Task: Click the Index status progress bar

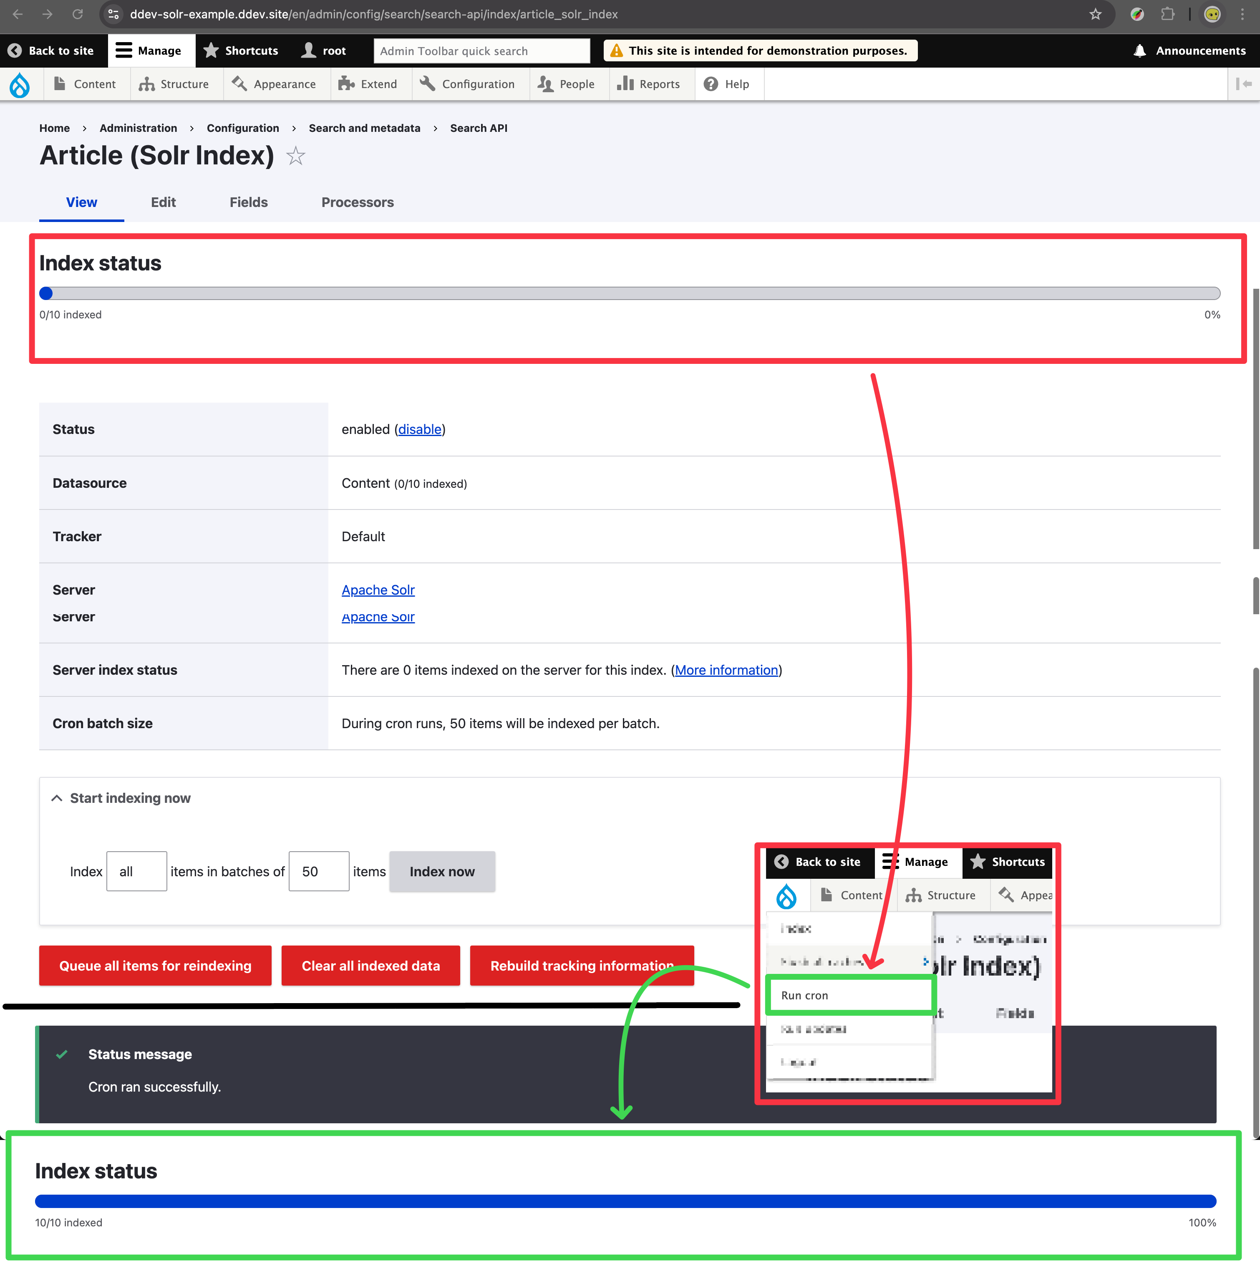Action: point(629,294)
